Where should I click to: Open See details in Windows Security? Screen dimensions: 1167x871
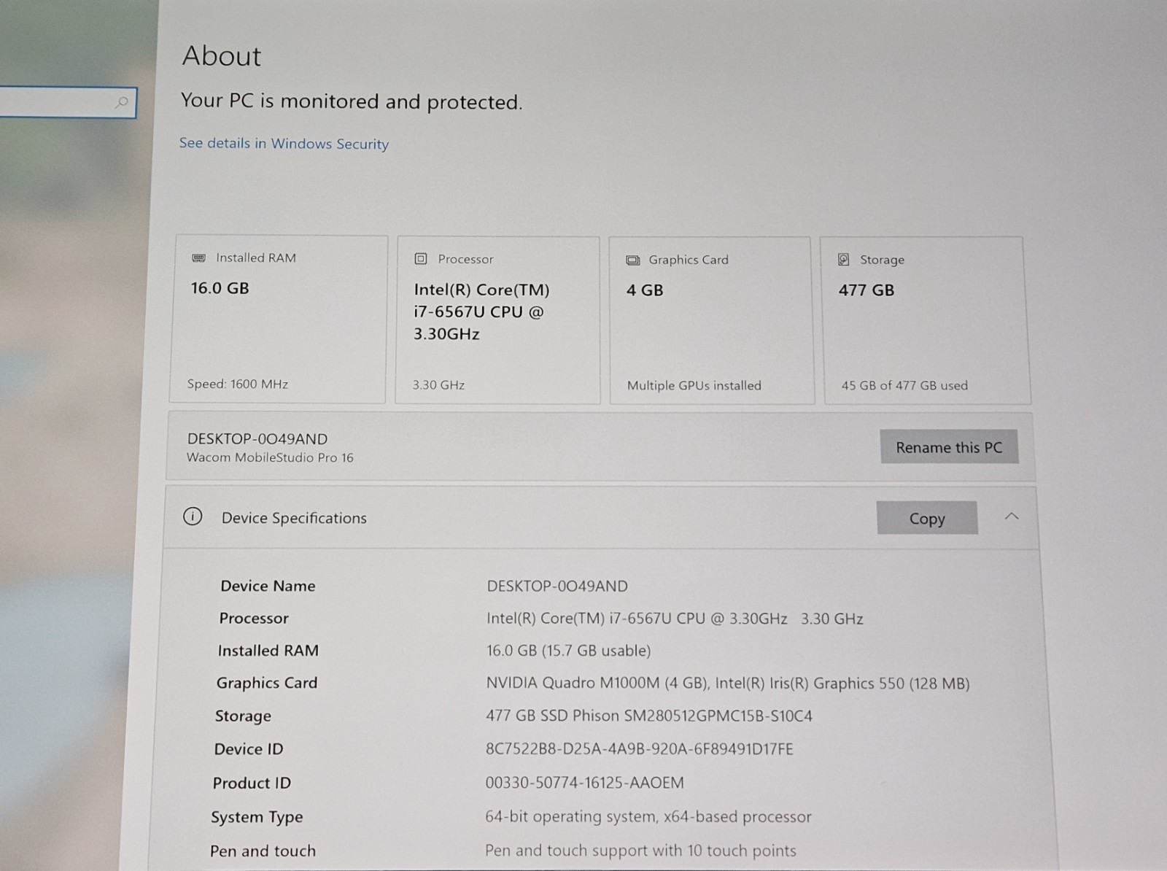click(284, 144)
